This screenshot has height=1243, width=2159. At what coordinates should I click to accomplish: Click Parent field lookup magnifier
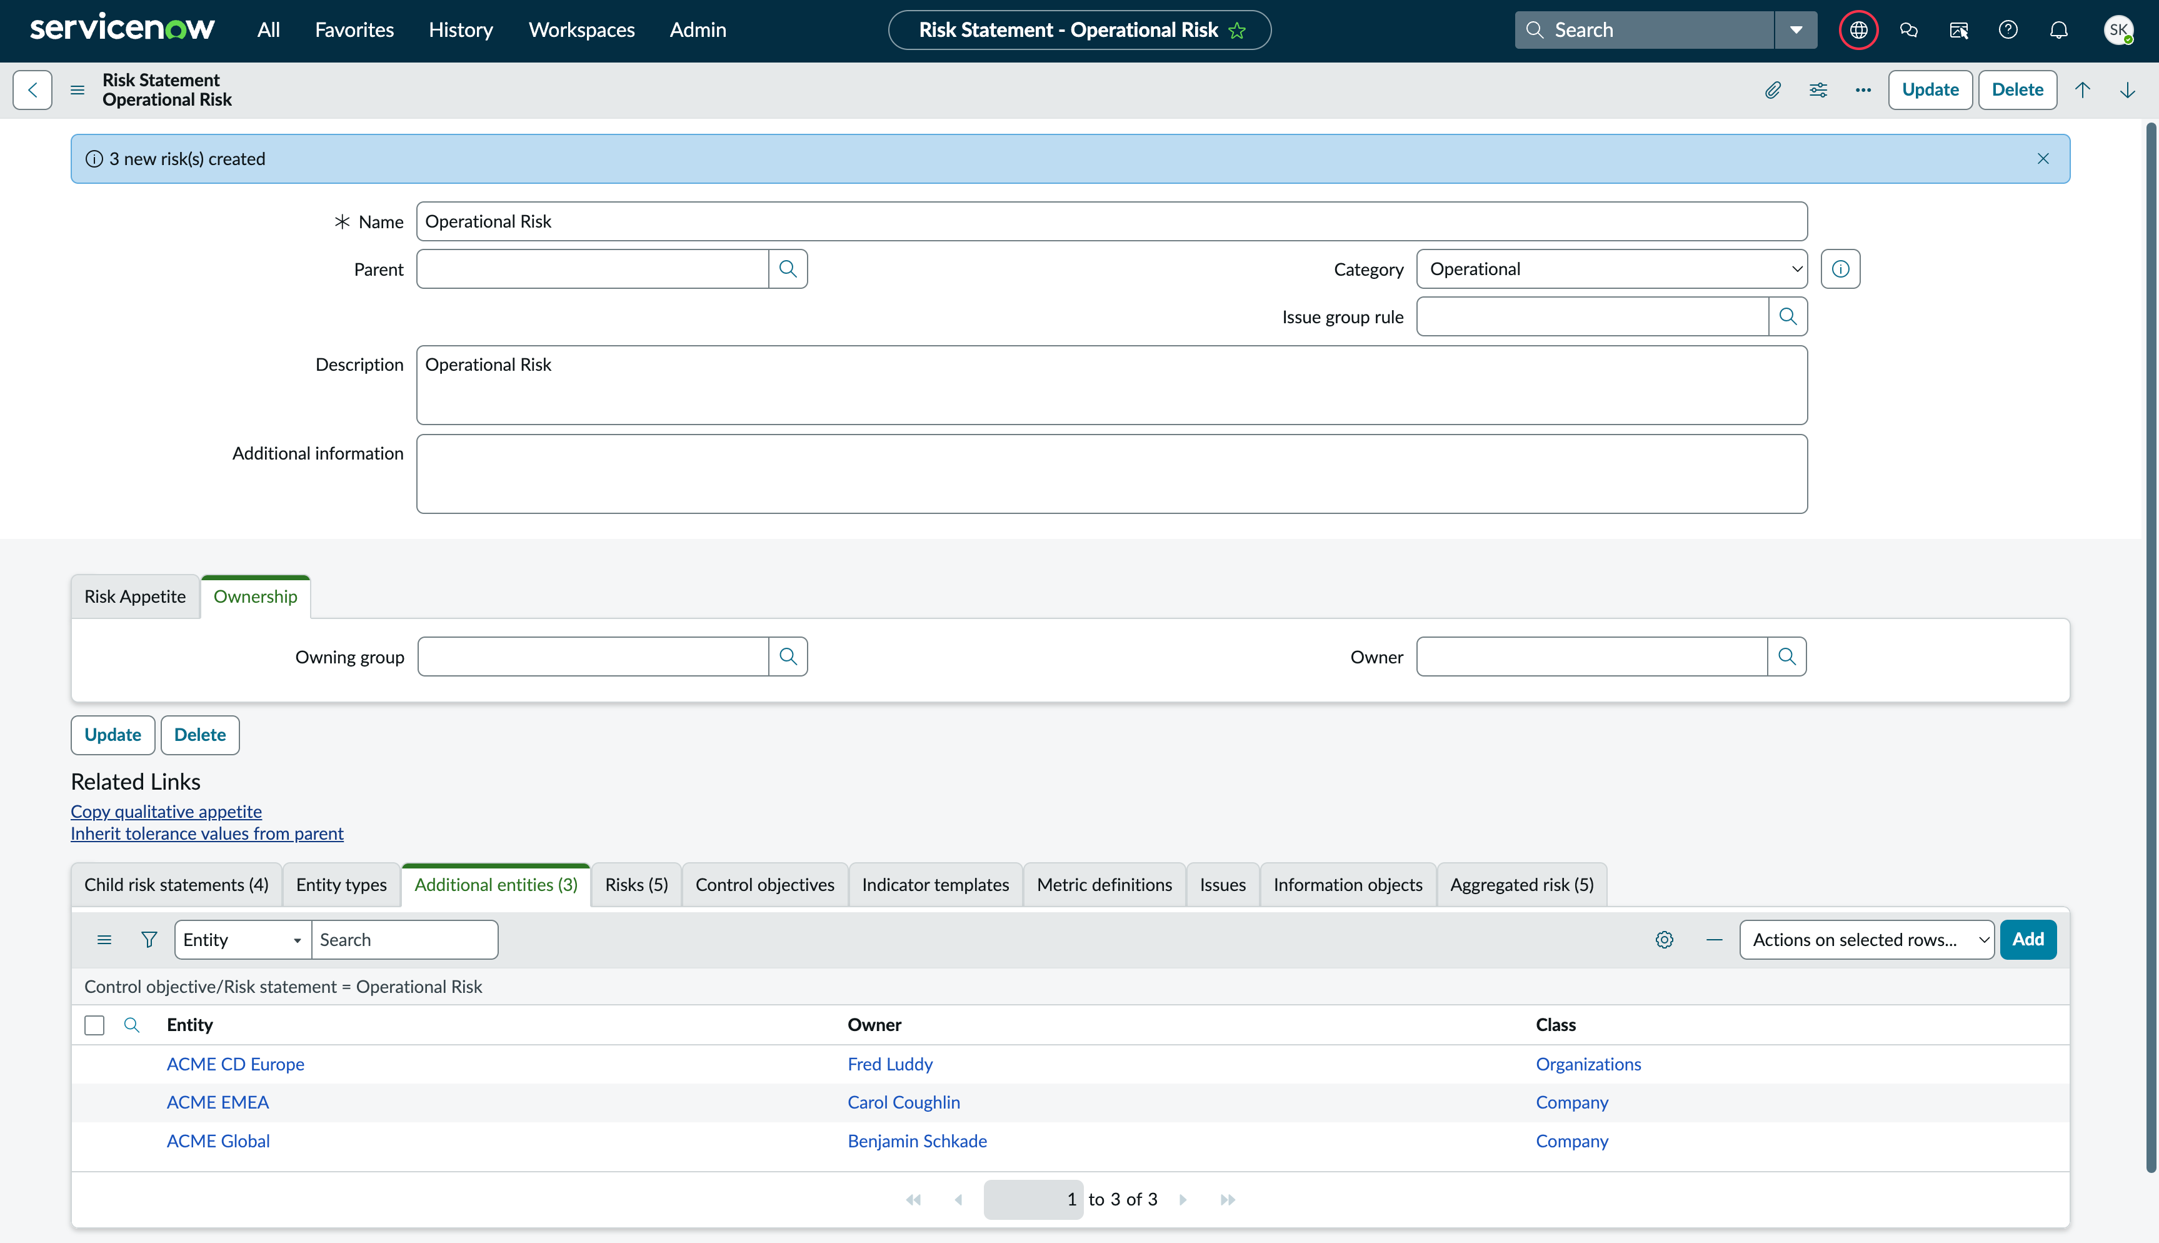[x=788, y=269]
